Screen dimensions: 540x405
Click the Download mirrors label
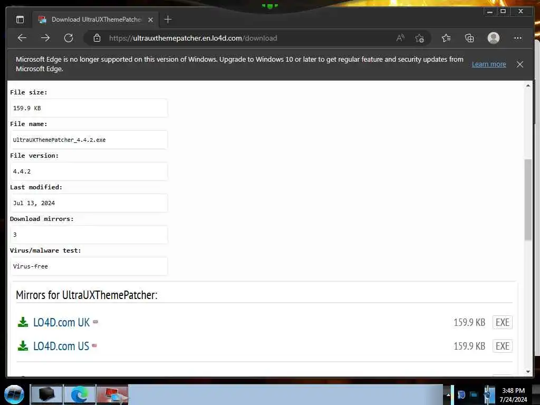tap(42, 219)
